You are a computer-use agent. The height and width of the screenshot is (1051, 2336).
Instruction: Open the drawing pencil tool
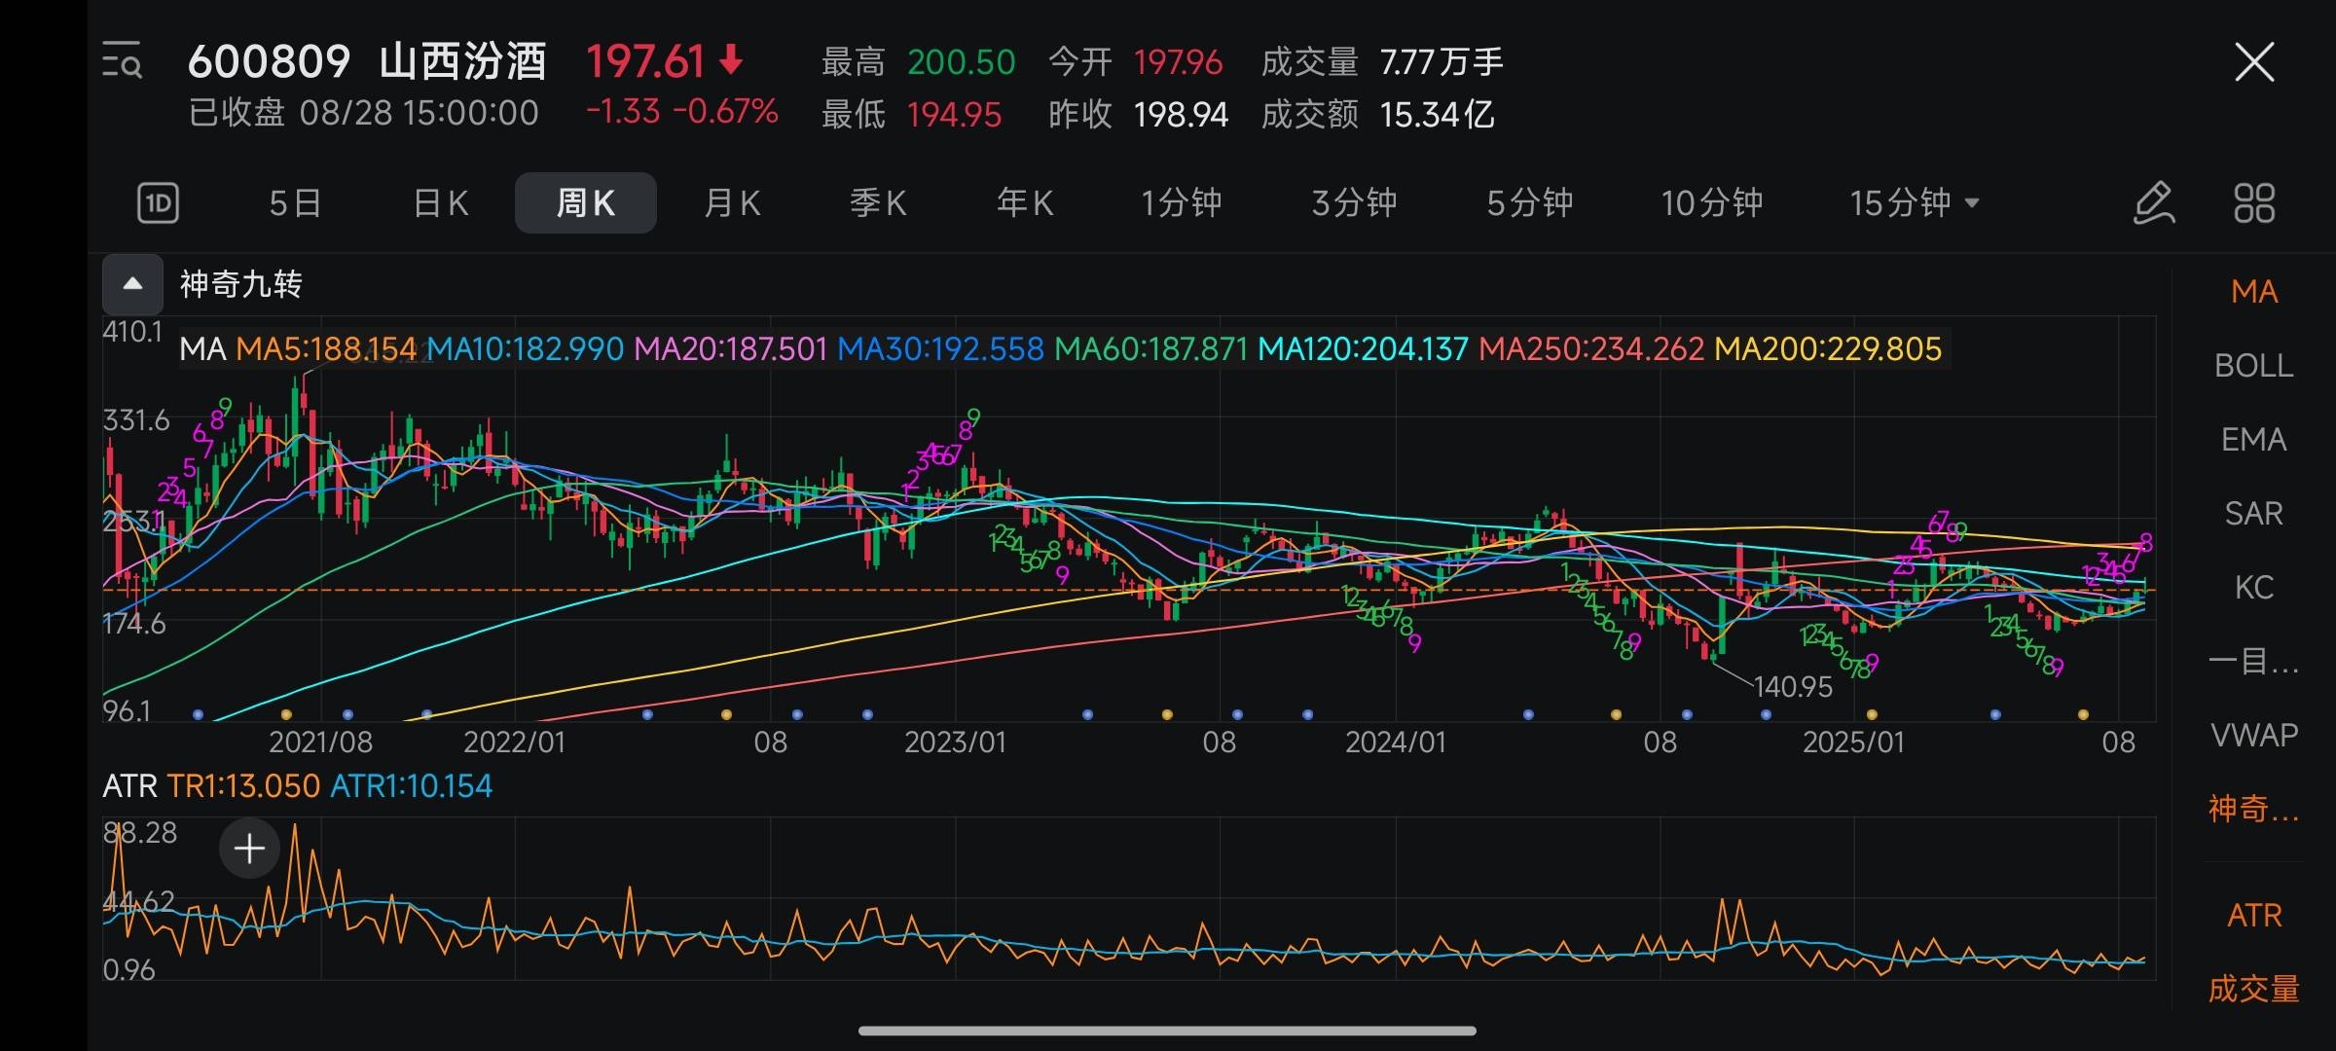coord(2153,203)
